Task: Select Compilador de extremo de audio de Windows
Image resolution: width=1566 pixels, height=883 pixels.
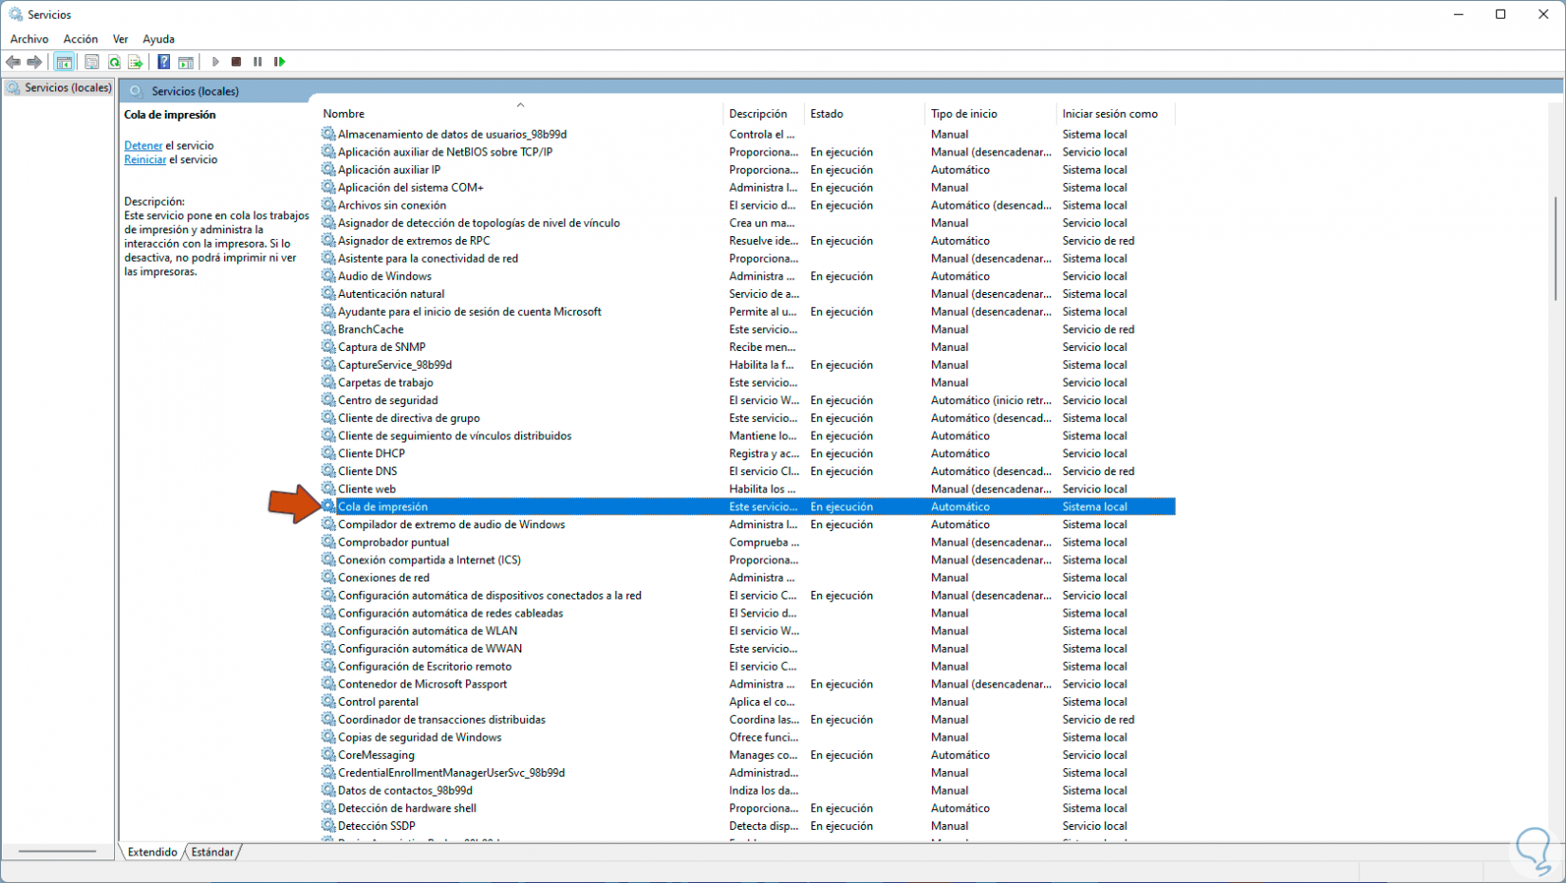Action: [x=452, y=524]
